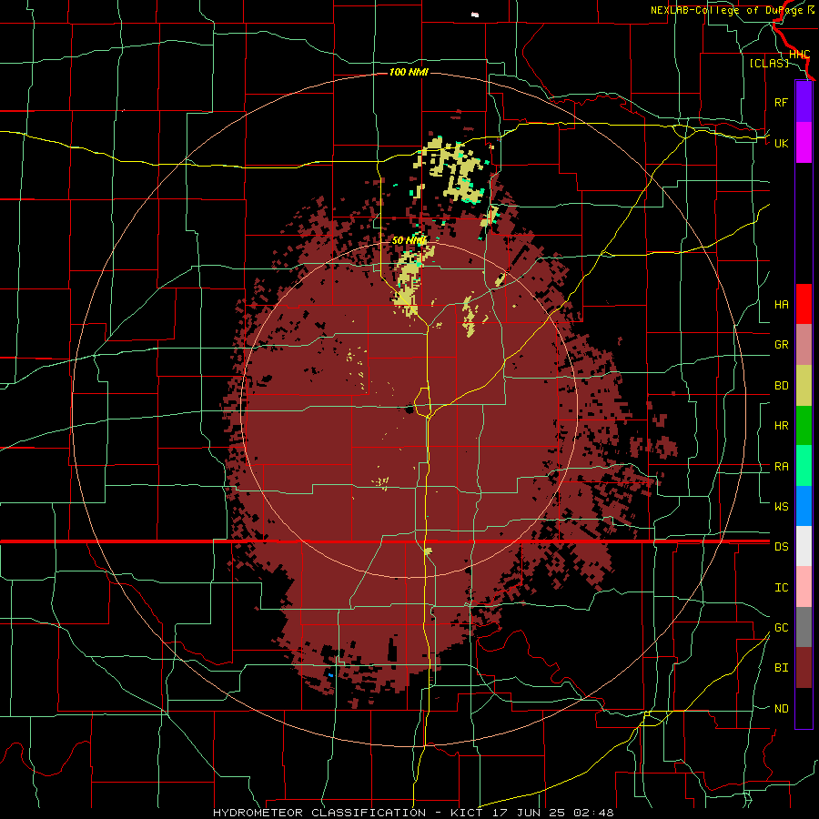Click the 'RF' legend label
This screenshot has height=819, width=819.
[782, 102]
